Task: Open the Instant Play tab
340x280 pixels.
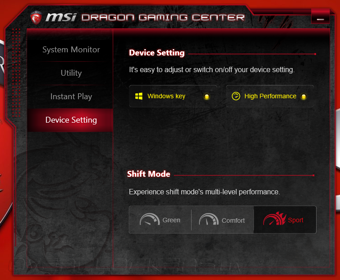Action: pyautogui.click(x=71, y=96)
